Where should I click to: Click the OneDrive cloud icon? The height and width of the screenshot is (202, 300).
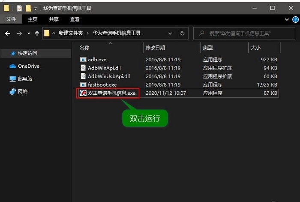[12, 66]
